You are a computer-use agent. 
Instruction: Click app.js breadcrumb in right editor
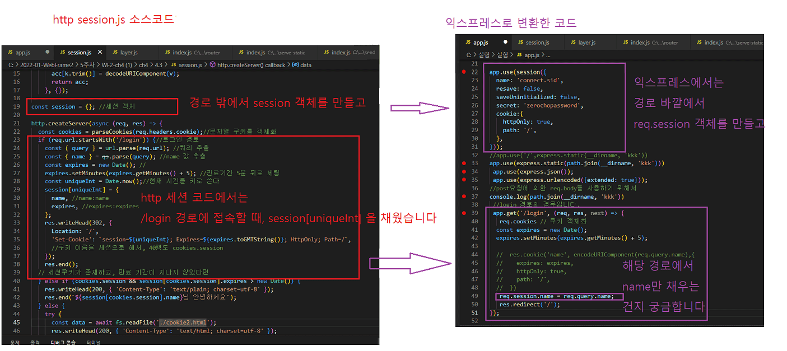click(x=527, y=55)
